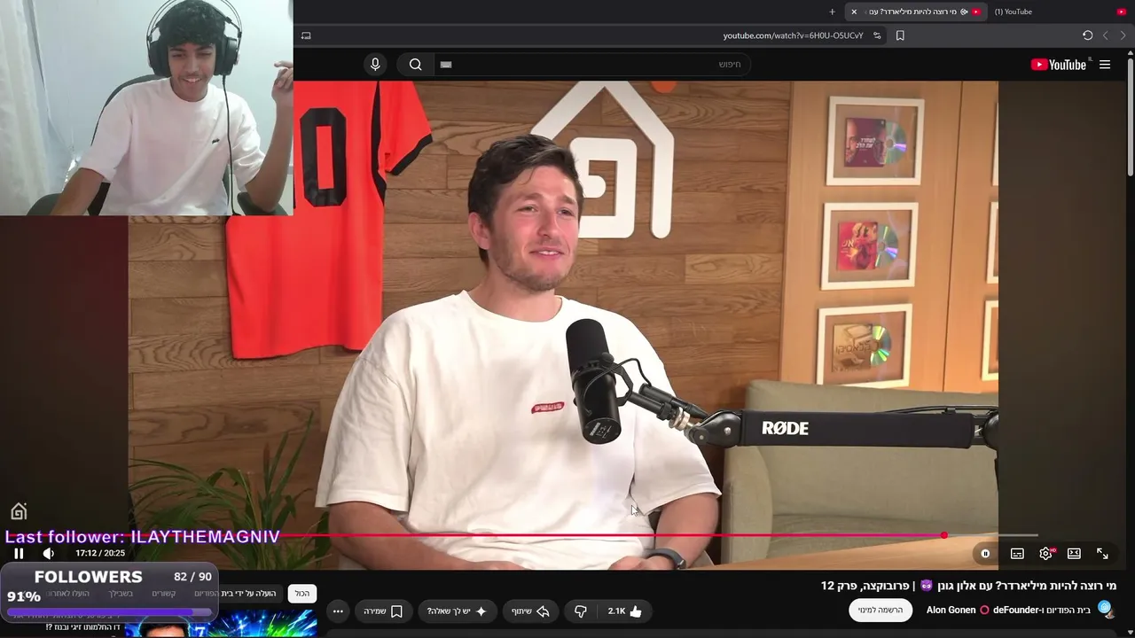This screenshot has width=1135, height=638.
Task: Go forward in the browser
Action: (x=1105, y=35)
